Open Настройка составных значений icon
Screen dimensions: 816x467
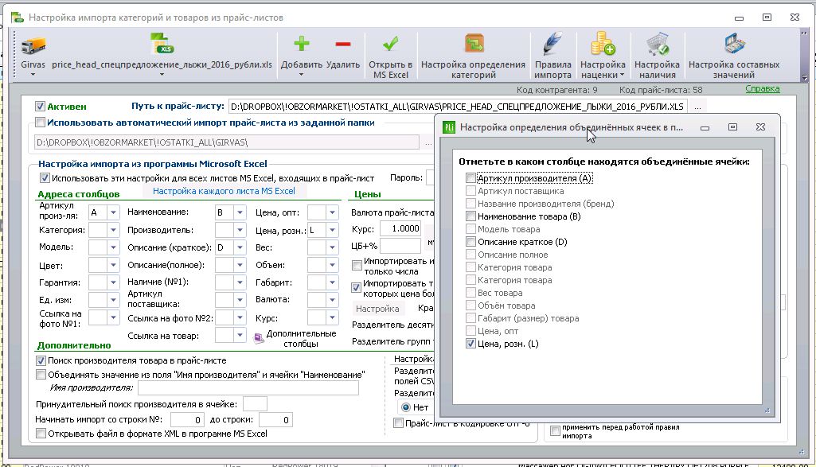point(734,45)
